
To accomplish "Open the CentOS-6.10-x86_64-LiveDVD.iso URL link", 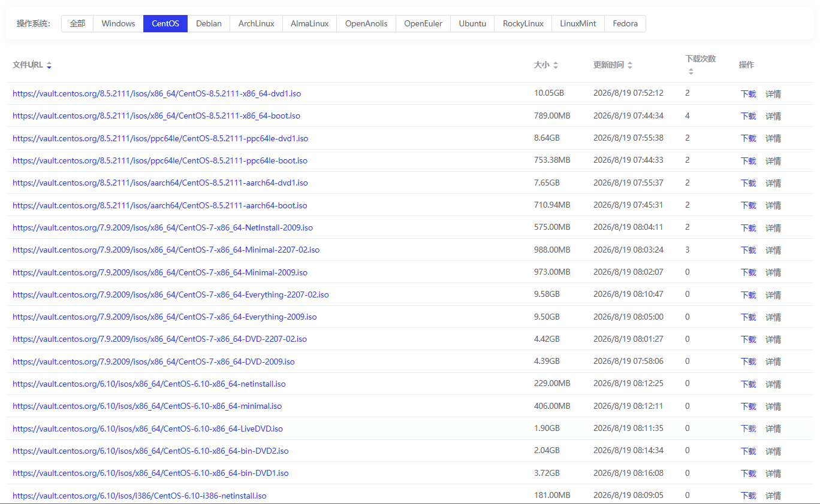I will (147, 429).
